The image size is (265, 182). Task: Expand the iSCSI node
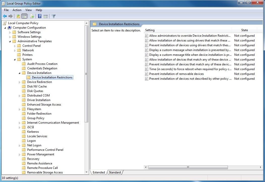click(19, 127)
